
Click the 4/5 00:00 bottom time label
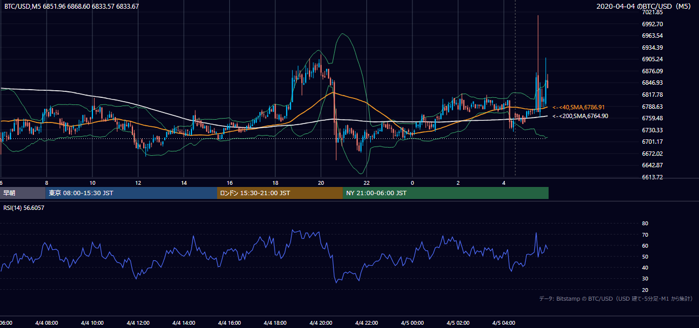(412, 323)
